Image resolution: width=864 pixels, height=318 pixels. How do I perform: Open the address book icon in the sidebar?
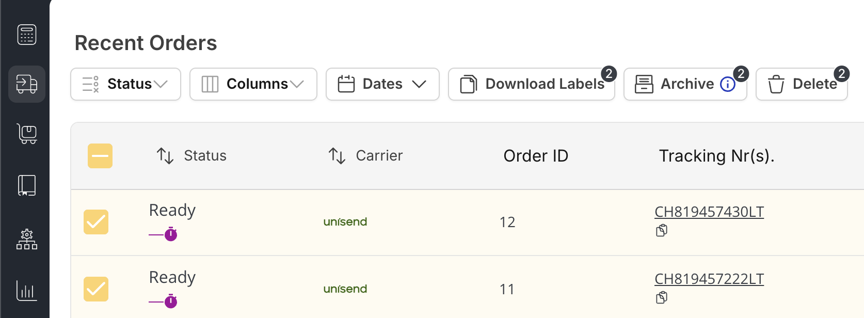[27, 185]
